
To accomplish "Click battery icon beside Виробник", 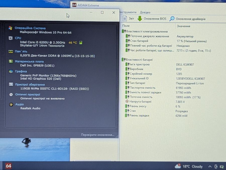I will (127, 69).
